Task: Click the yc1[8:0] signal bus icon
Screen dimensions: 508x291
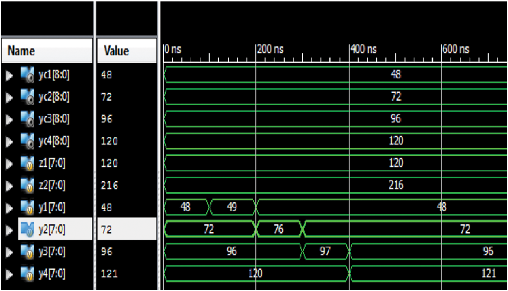Action: click(x=27, y=75)
